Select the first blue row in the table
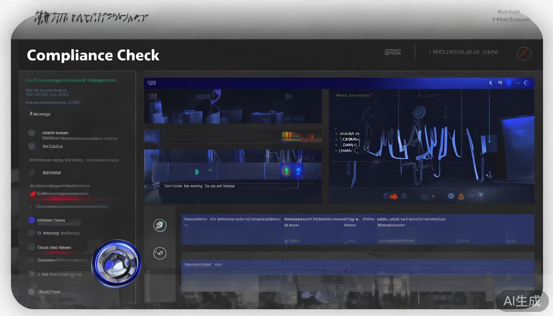 point(357,229)
